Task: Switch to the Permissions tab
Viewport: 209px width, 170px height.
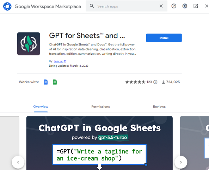Action: click(x=100, y=107)
